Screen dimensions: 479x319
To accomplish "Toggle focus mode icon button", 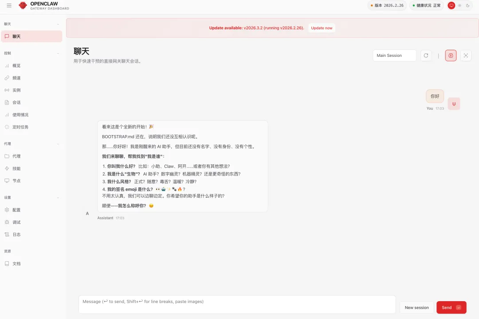I will click(x=466, y=56).
